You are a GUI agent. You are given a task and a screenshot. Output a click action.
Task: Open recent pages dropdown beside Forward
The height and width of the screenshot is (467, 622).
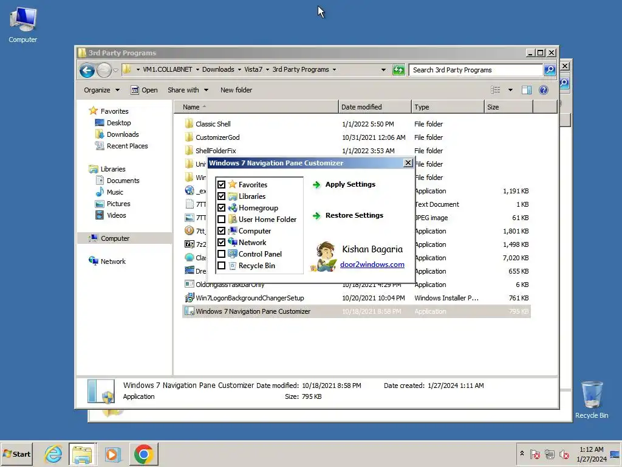click(x=115, y=71)
